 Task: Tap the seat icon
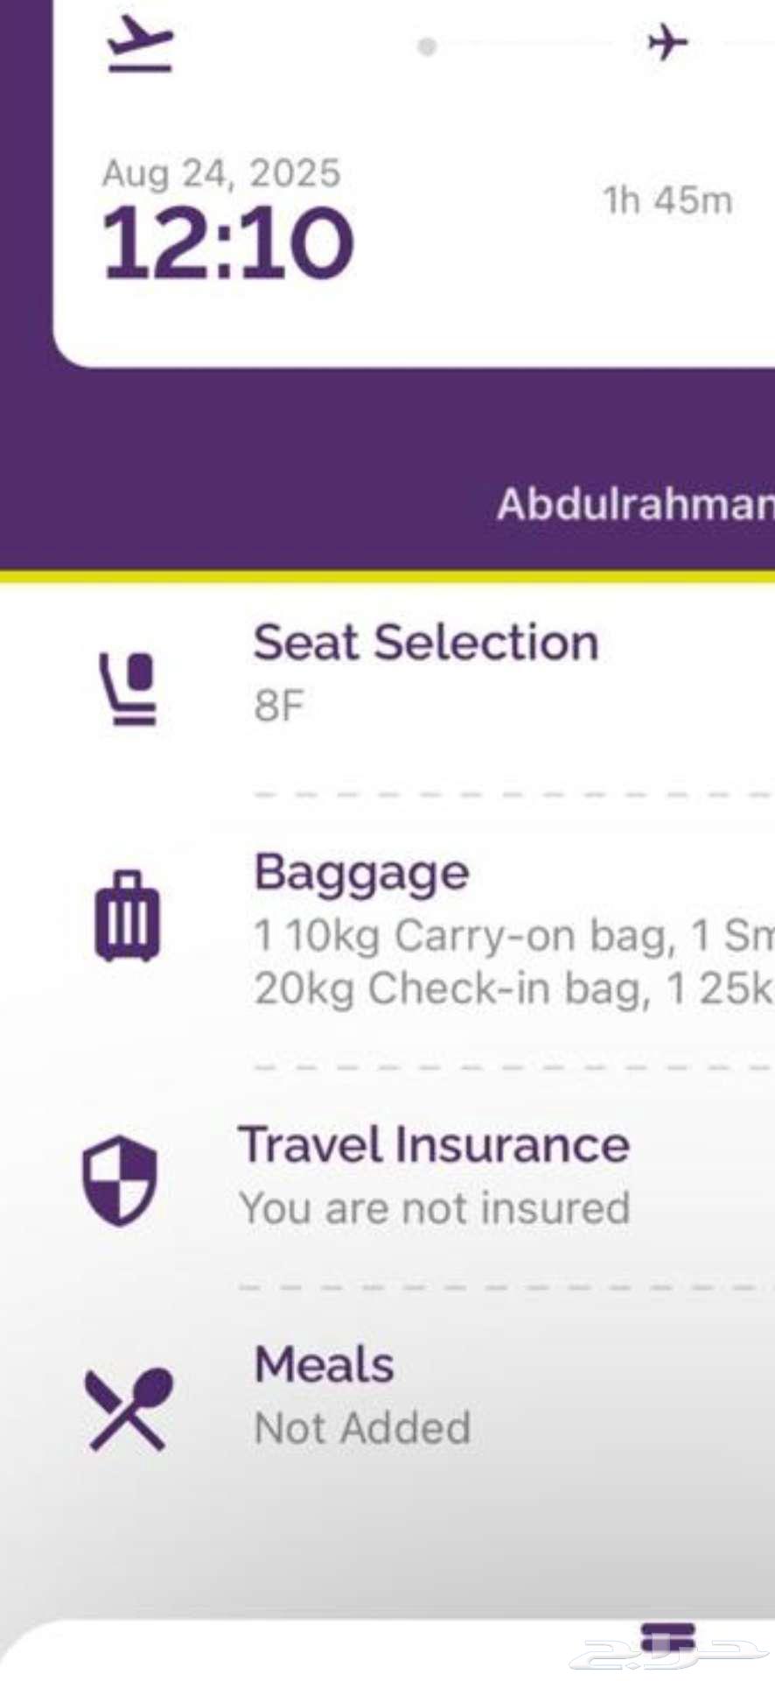[128, 689]
